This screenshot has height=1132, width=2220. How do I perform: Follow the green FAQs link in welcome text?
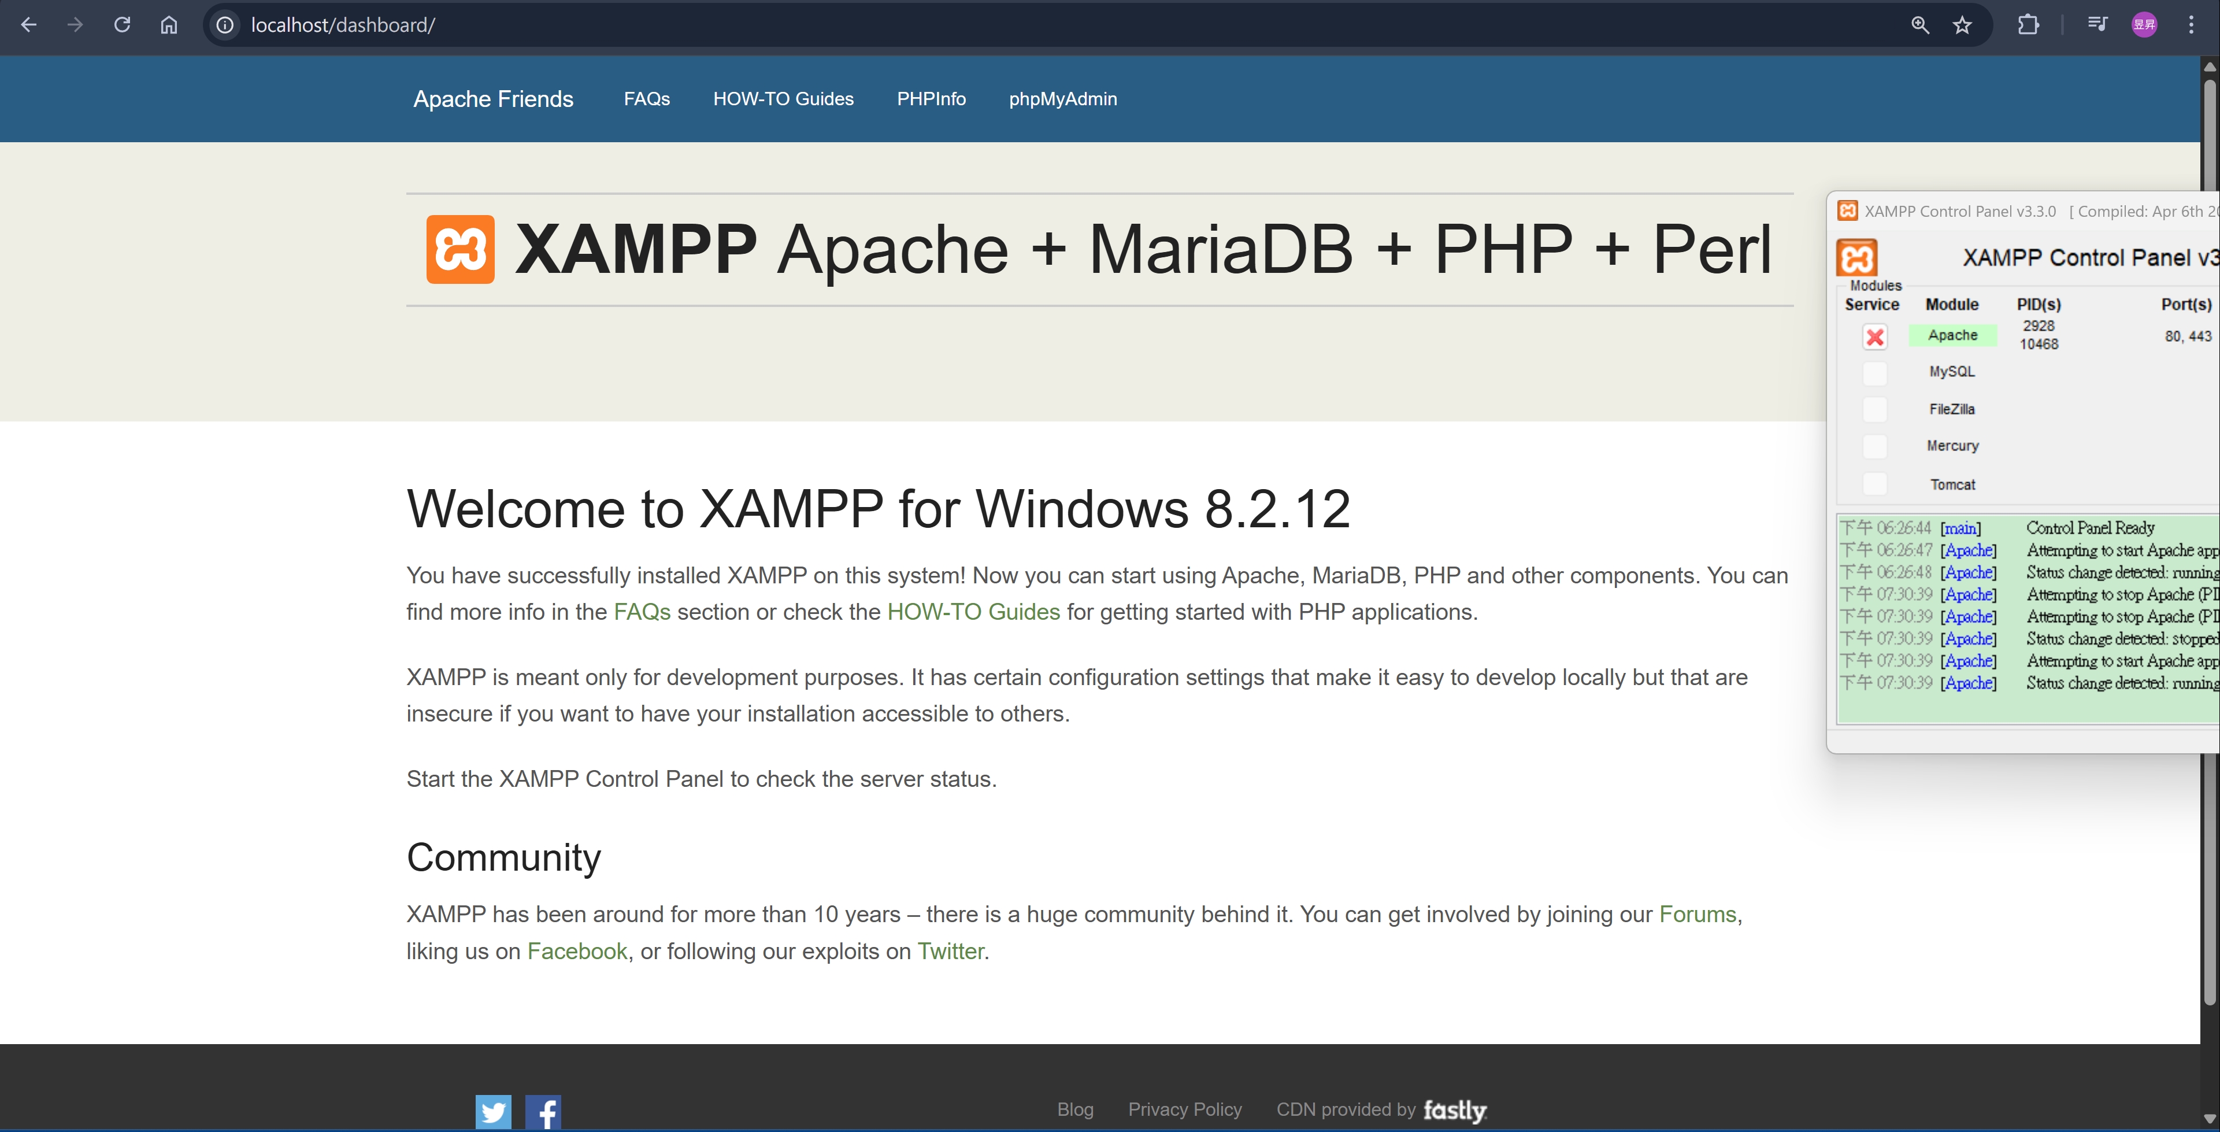pyautogui.click(x=642, y=612)
